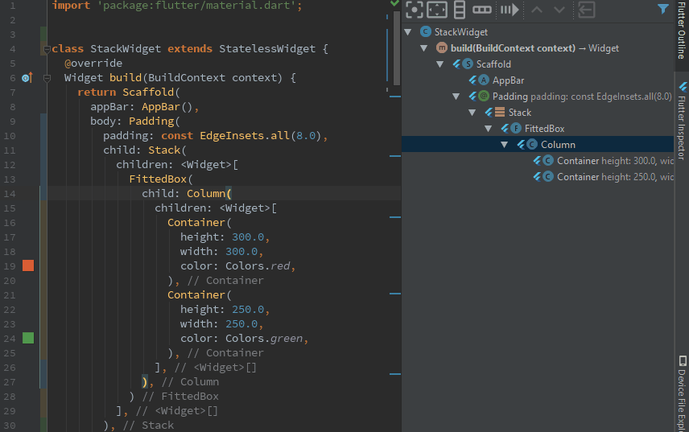Image resolution: width=689 pixels, height=432 pixels.
Task: Click the green color swatch in gutter
Action: [28, 338]
